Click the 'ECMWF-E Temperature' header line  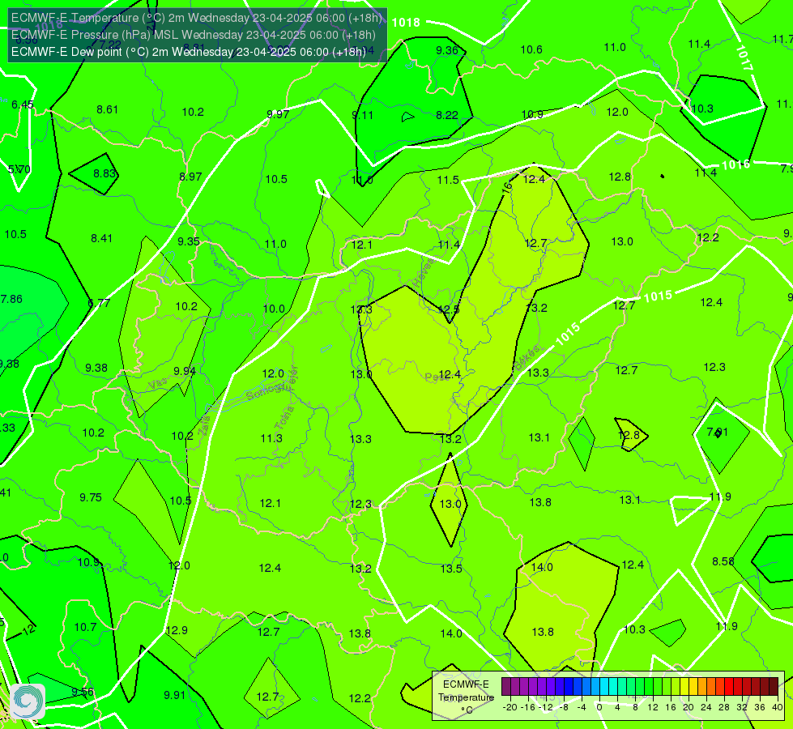click(197, 18)
